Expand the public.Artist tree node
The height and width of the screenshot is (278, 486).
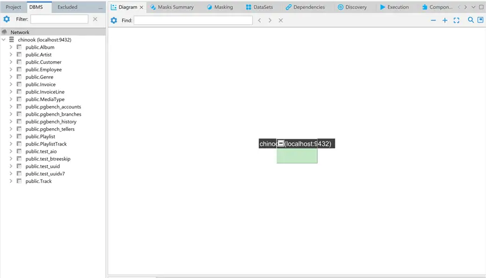pyautogui.click(x=11, y=55)
